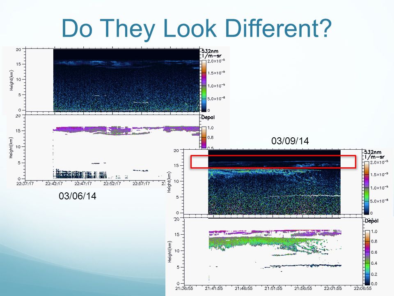This screenshot has height=296, width=394.
Task: Click the 03/06/14 date label
Action: (78, 196)
